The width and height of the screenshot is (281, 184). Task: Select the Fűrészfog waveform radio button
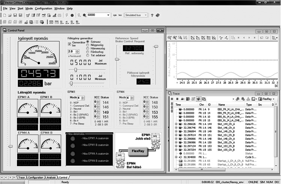pyautogui.click(x=88, y=52)
